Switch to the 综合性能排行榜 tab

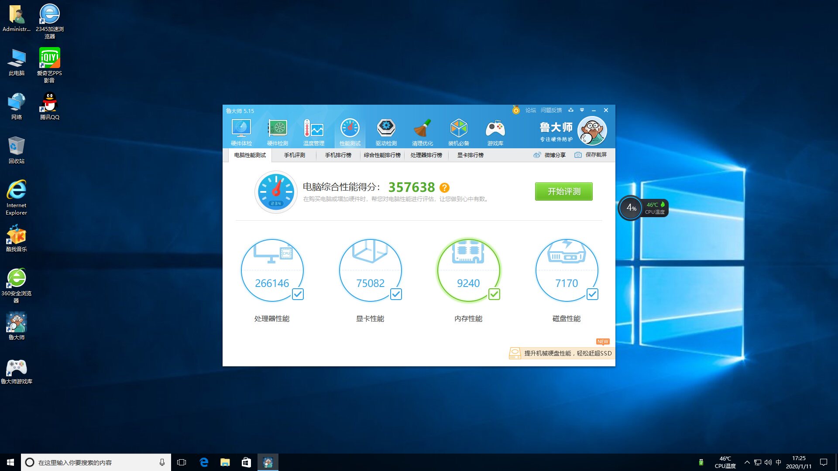pos(382,155)
